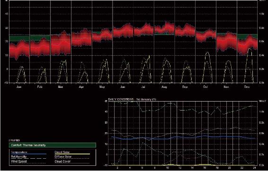Click the Apr month label
The image size is (268, 171).
tap(81, 87)
